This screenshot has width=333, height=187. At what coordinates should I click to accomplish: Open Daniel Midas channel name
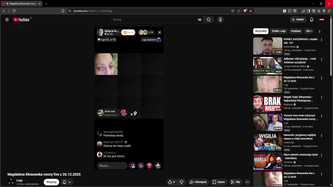click(290, 47)
